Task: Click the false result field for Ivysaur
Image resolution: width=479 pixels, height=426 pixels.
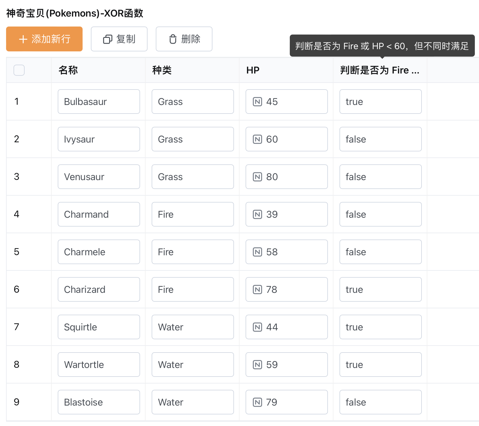Action: coord(381,139)
